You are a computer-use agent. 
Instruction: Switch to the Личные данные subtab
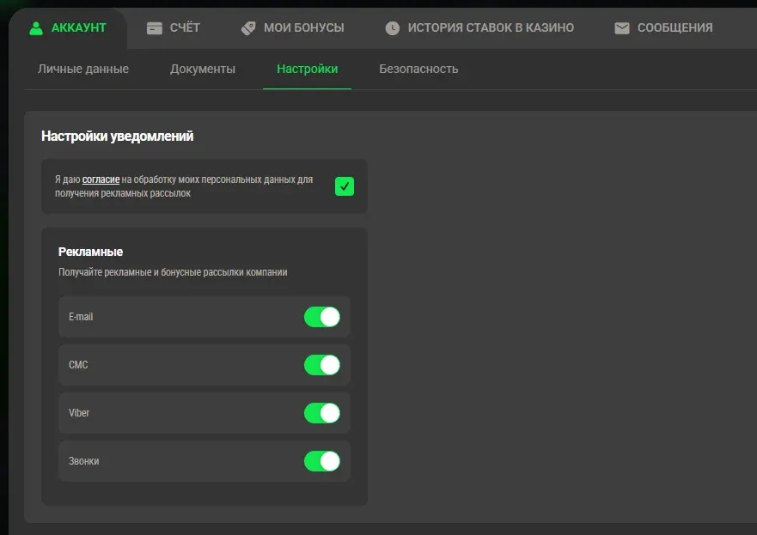83,69
